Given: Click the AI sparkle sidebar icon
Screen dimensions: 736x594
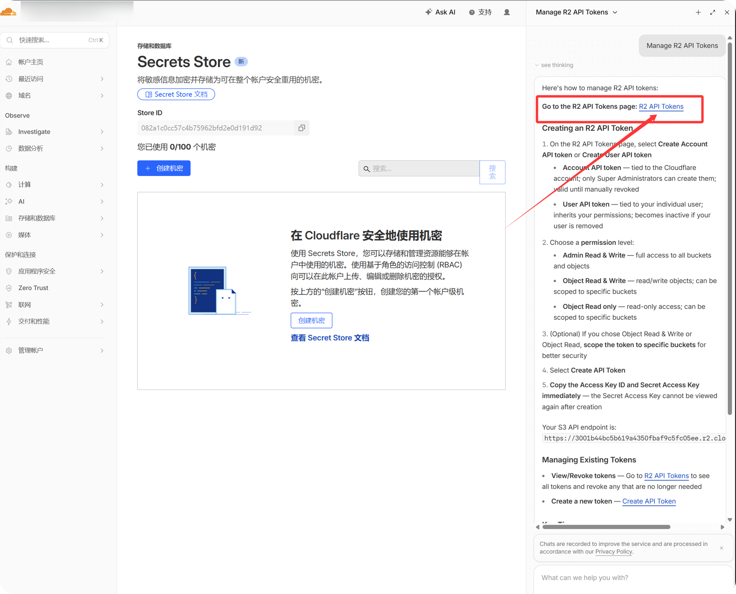Looking at the screenshot, I should pyautogui.click(x=9, y=201).
